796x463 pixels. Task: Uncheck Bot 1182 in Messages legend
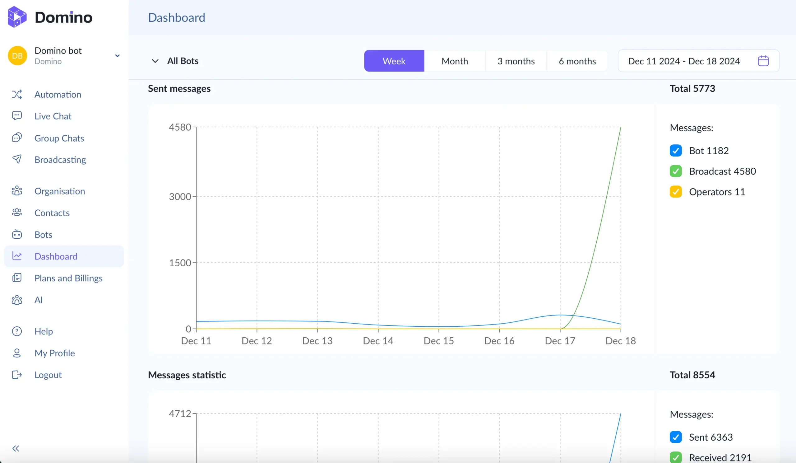point(676,150)
